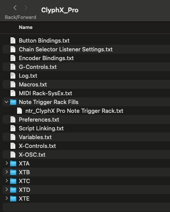Click the Log.txt file icon

coord(13,75)
